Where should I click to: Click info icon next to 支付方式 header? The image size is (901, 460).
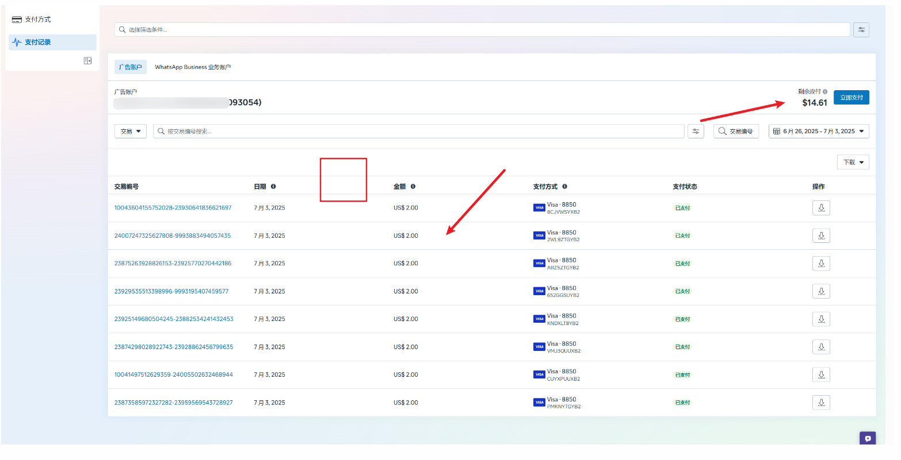564,187
